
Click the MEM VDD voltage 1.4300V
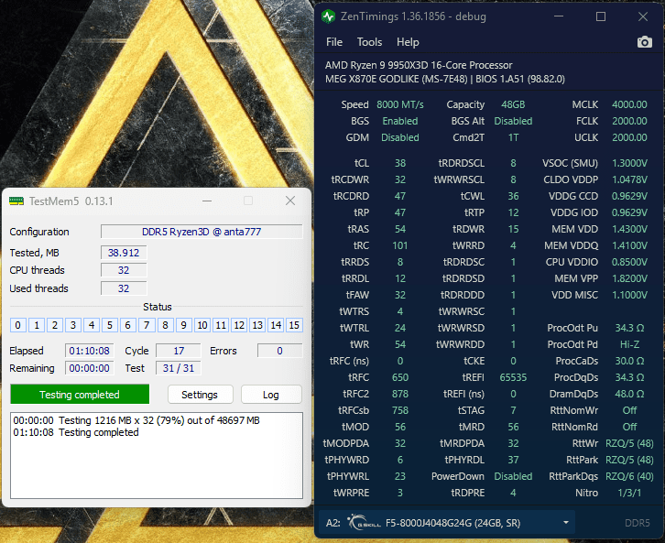pyautogui.click(x=629, y=229)
